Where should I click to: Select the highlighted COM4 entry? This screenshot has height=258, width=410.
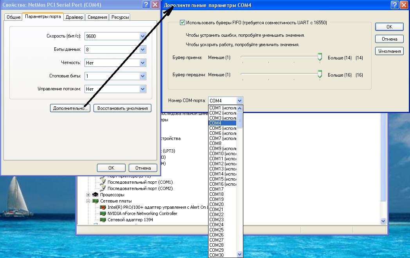(223, 123)
